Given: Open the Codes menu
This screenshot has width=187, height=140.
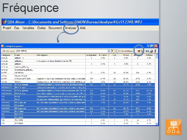Looking at the screenshot, I should pos(41,28).
